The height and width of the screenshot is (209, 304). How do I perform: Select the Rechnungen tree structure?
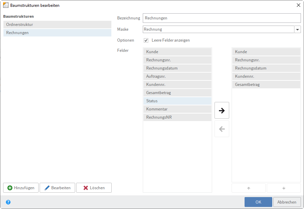57,32
